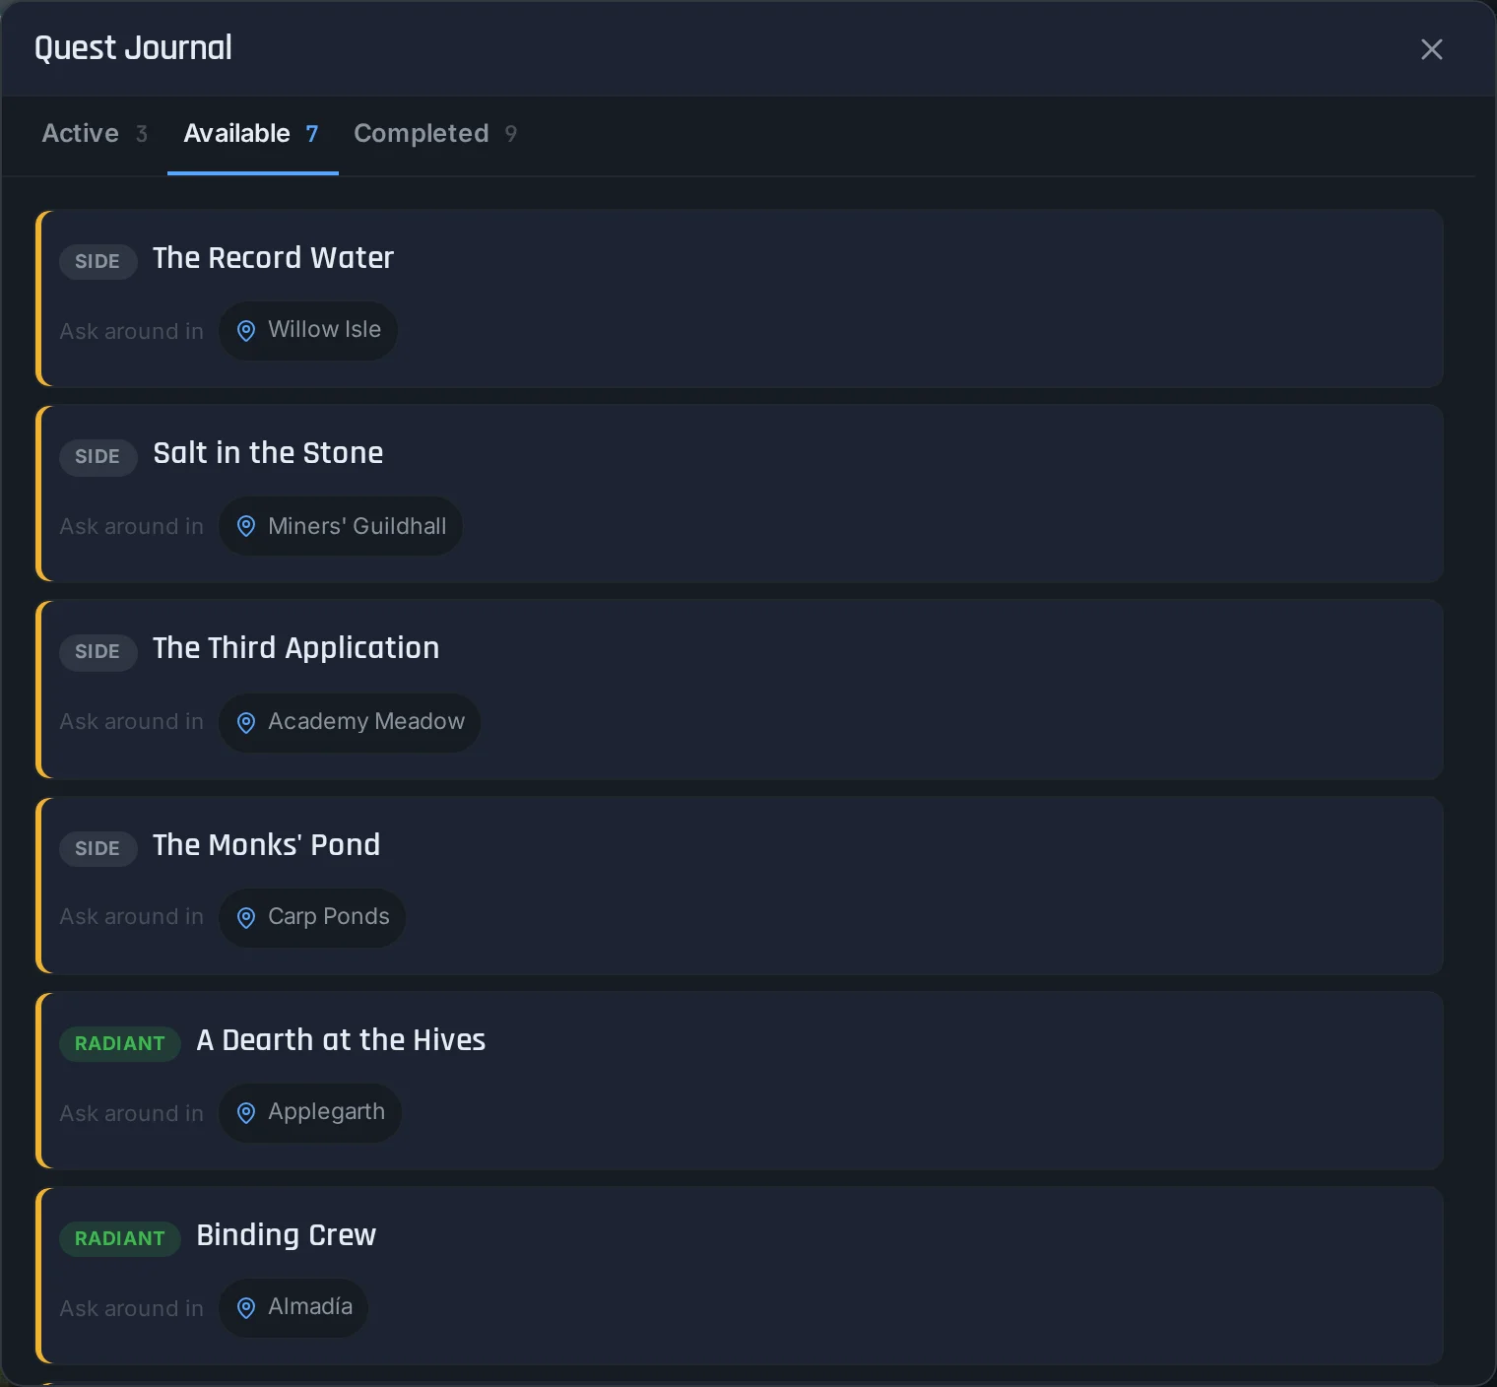Viewport: 1497px width, 1387px height.
Task: Open the Willow Isle location chip
Action: click(x=308, y=331)
